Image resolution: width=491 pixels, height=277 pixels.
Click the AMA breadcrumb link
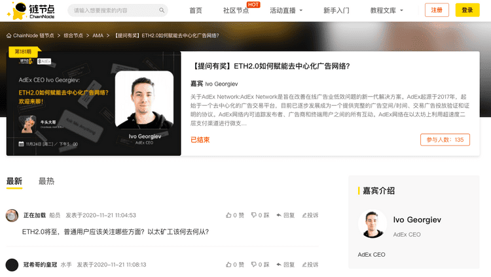pos(98,35)
